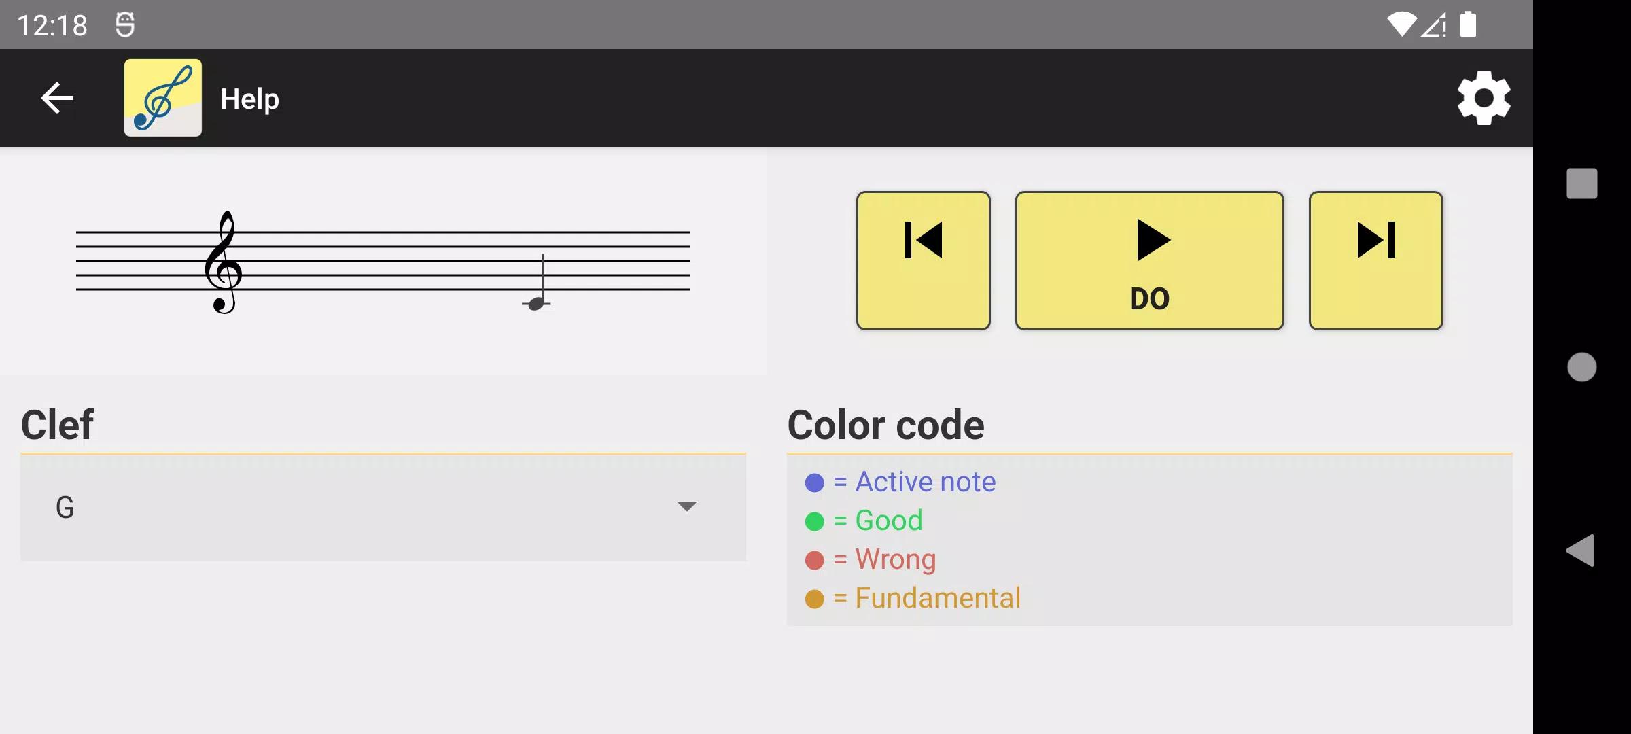The width and height of the screenshot is (1631, 734).
Task: Click the DO label on play button
Action: [1149, 300]
